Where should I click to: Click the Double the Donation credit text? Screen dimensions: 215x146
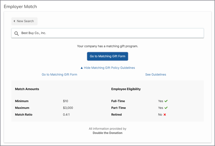pos(107,133)
